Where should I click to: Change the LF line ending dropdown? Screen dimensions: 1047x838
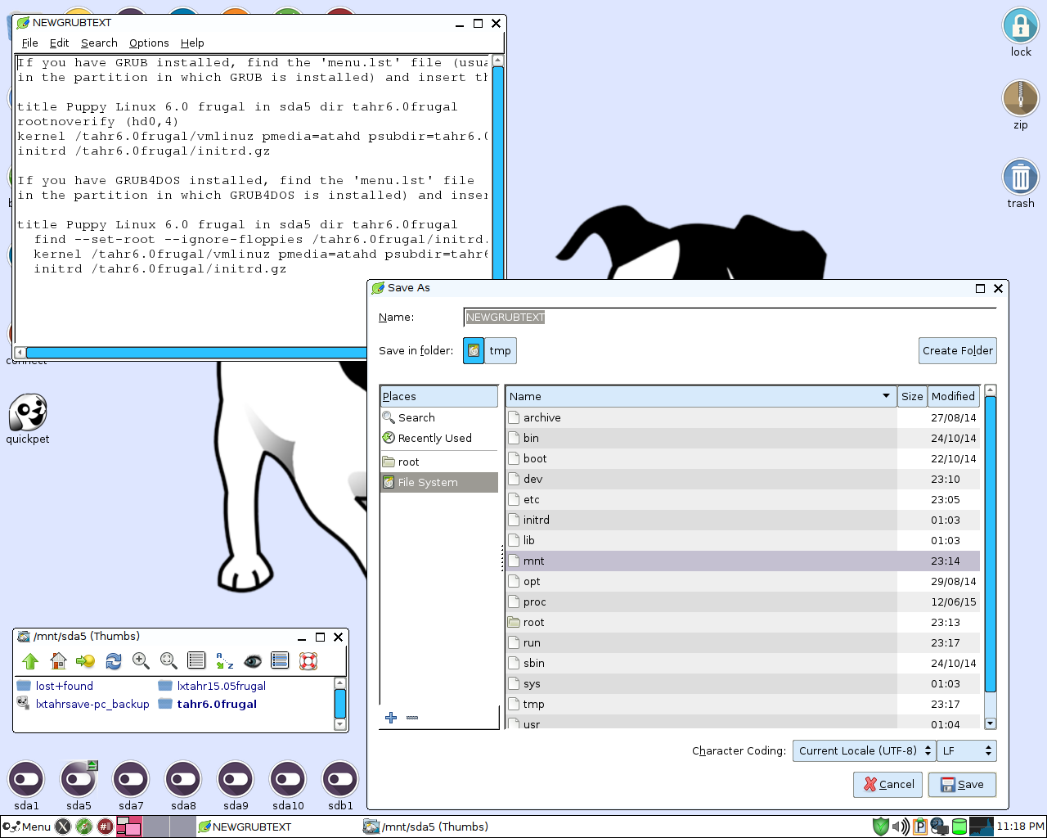pyautogui.click(x=967, y=750)
